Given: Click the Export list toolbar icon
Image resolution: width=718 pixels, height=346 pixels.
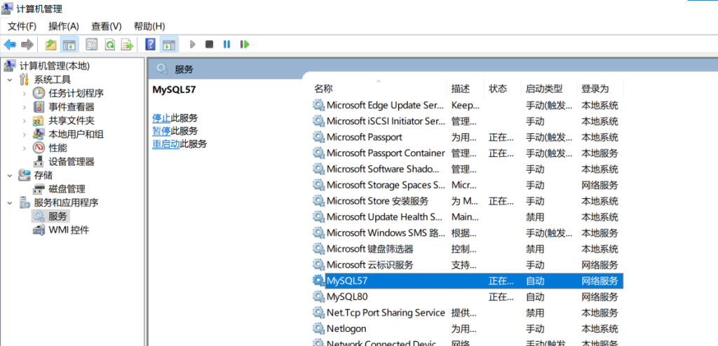Looking at the screenshot, I should click(x=127, y=44).
